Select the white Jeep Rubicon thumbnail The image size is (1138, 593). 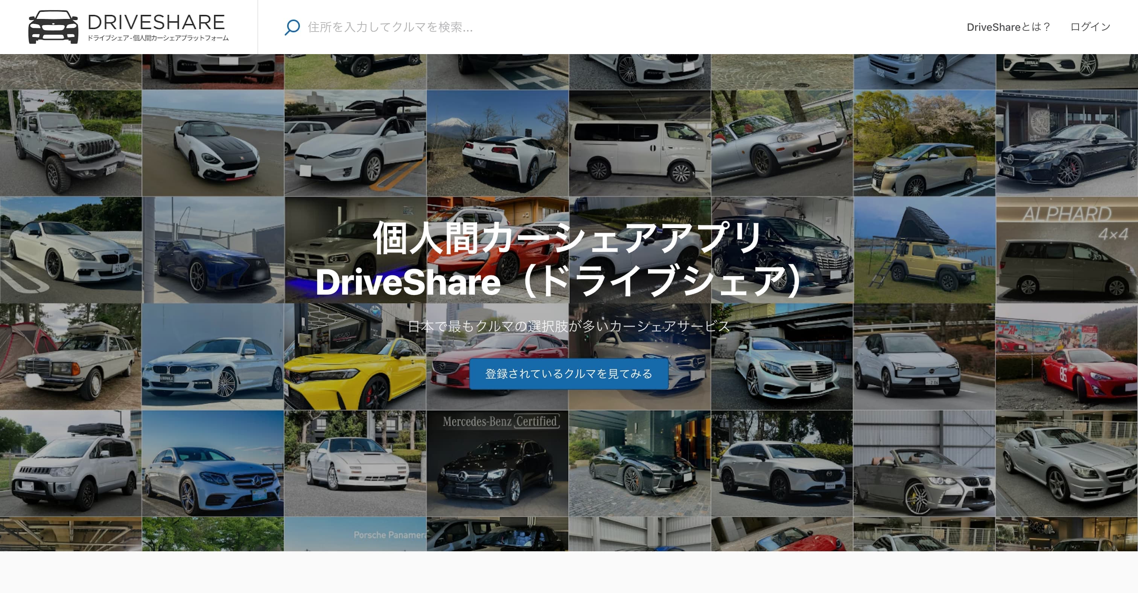[x=71, y=141]
